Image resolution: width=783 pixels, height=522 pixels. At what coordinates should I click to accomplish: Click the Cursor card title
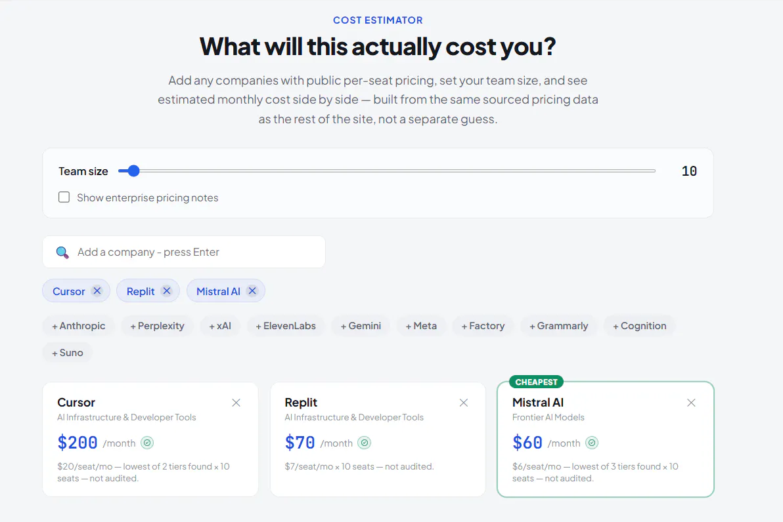coord(76,403)
